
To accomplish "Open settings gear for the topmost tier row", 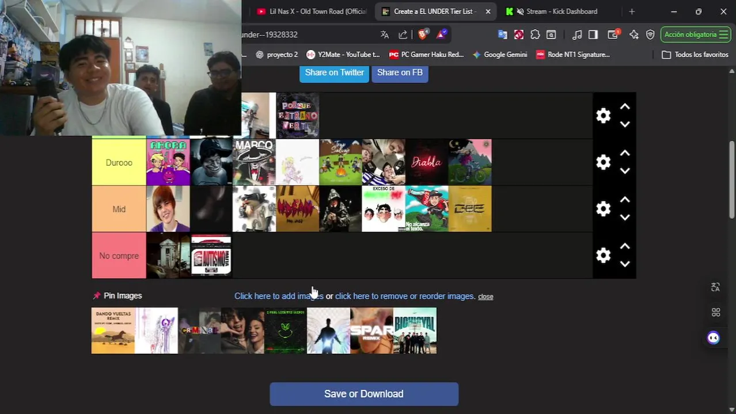I will [603, 116].
